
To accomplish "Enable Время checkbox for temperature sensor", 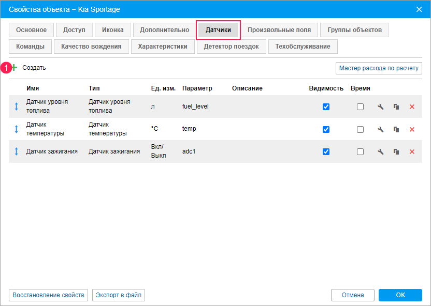I will tap(360, 129).
